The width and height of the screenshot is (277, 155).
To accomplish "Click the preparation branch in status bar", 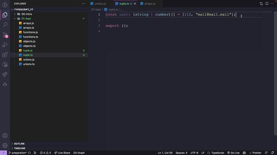I will coord(17,153).
